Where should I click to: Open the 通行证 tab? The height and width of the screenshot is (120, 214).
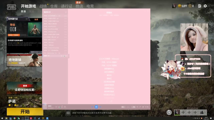tap(67, 6)
